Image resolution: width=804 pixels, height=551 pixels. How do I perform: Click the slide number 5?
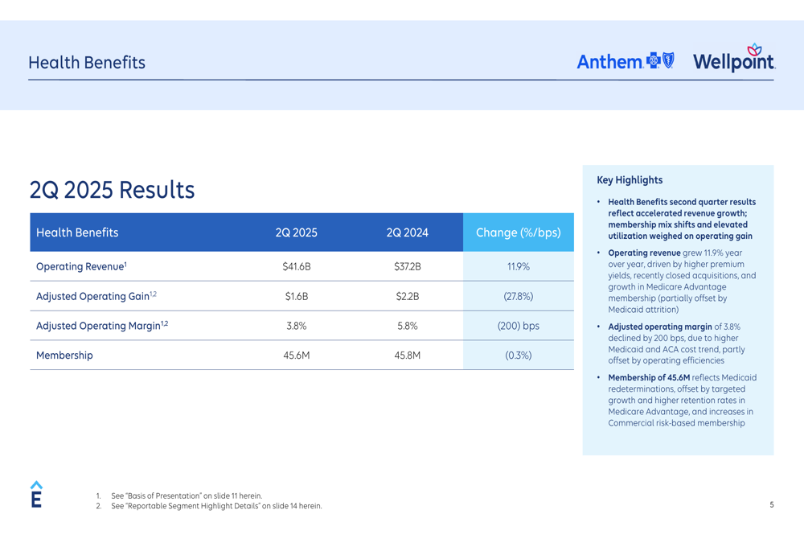[x=772, y=505]
